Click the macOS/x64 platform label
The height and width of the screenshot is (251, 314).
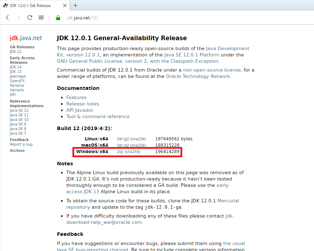(95, 145)
